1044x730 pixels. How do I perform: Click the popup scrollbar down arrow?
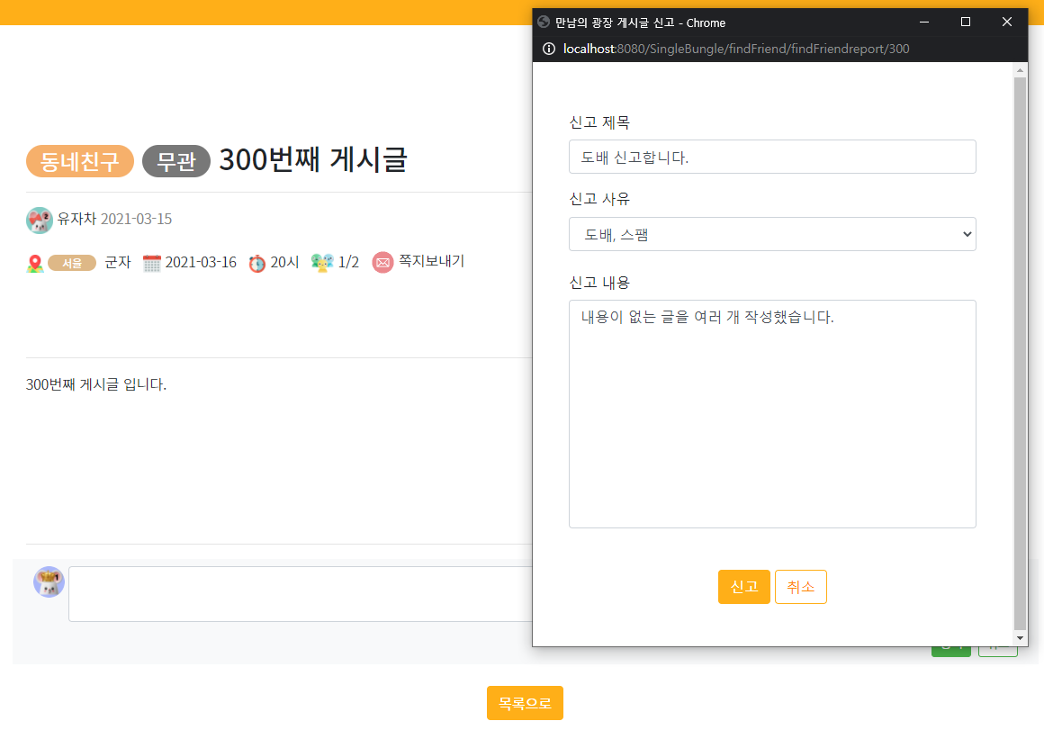coord(1020,636)
